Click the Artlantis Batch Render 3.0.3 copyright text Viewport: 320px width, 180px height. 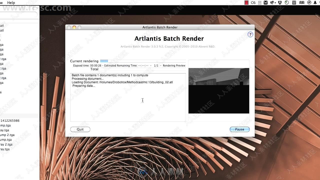coord(168,46)
